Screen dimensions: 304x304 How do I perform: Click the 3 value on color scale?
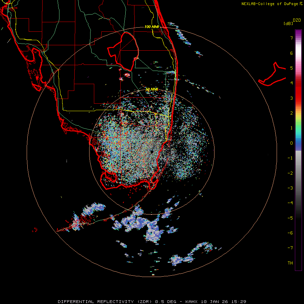pos(292,98)
